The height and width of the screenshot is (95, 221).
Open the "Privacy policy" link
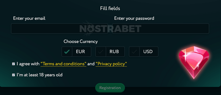[x=111, y=64]
